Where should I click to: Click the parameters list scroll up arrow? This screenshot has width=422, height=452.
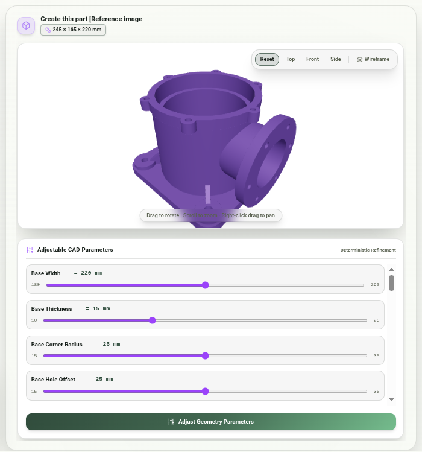[391, 270]
